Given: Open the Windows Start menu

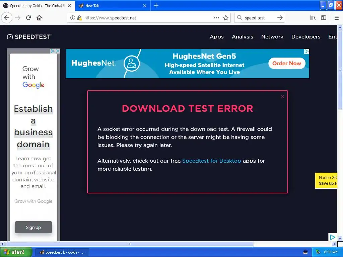Looking at the screenshot, I should (x=16, y=252).
